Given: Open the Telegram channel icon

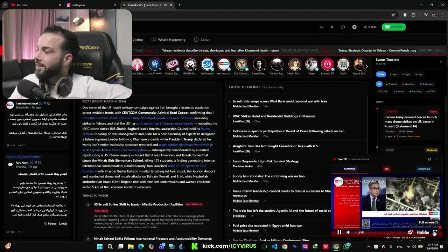Looking at the screenshot, I should tap(354, 27).
